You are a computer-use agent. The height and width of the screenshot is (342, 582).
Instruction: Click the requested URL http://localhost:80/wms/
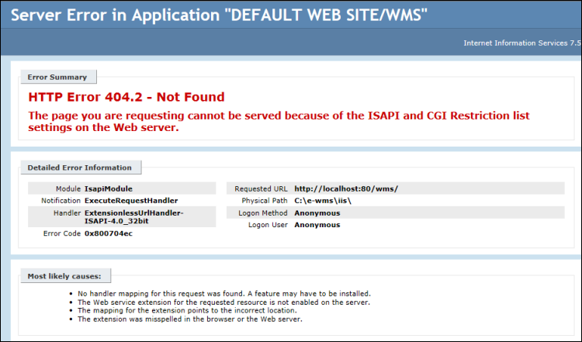pos(346,188)
